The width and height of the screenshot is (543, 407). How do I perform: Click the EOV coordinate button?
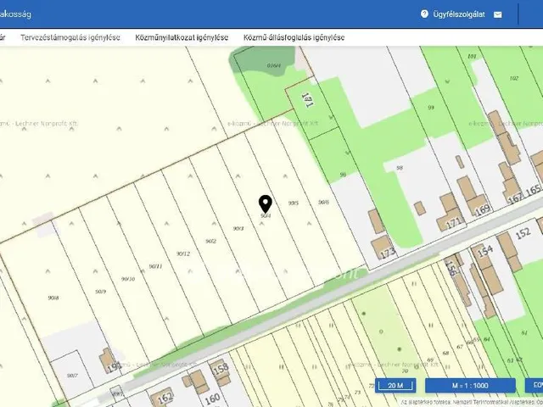pyautogui.click(x=535, y=386)
